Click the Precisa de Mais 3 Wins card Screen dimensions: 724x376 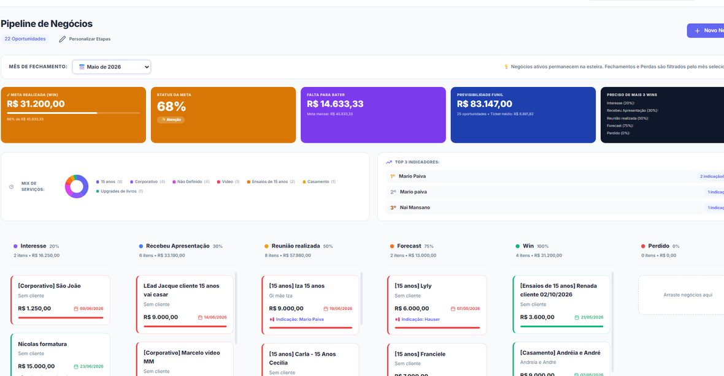click(x=662, y=115)
